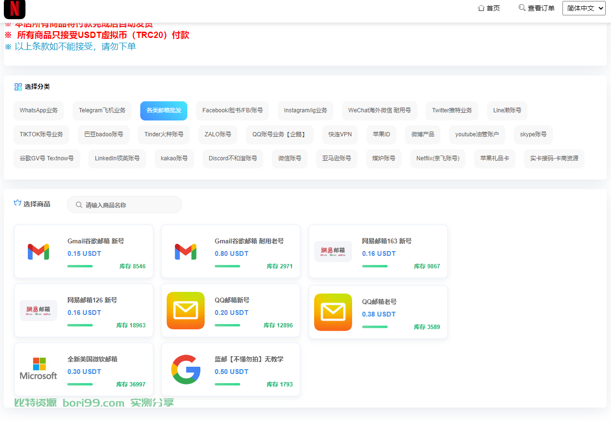Select the 微博产品 category
611x421 pixels.
pyautogui.click(x=423, y=134)
